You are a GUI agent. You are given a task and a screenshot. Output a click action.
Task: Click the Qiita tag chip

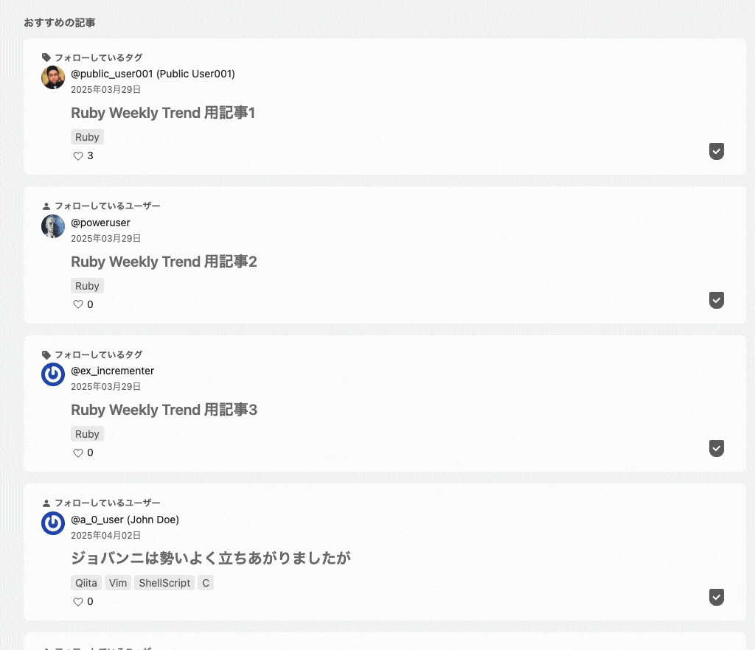pos(86,582)
